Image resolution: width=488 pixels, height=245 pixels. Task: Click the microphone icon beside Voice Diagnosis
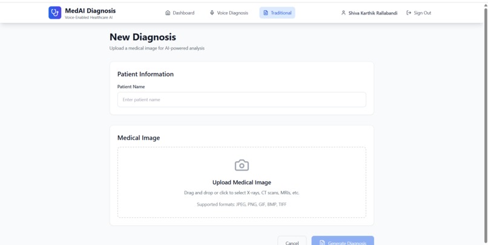[212, 13]
